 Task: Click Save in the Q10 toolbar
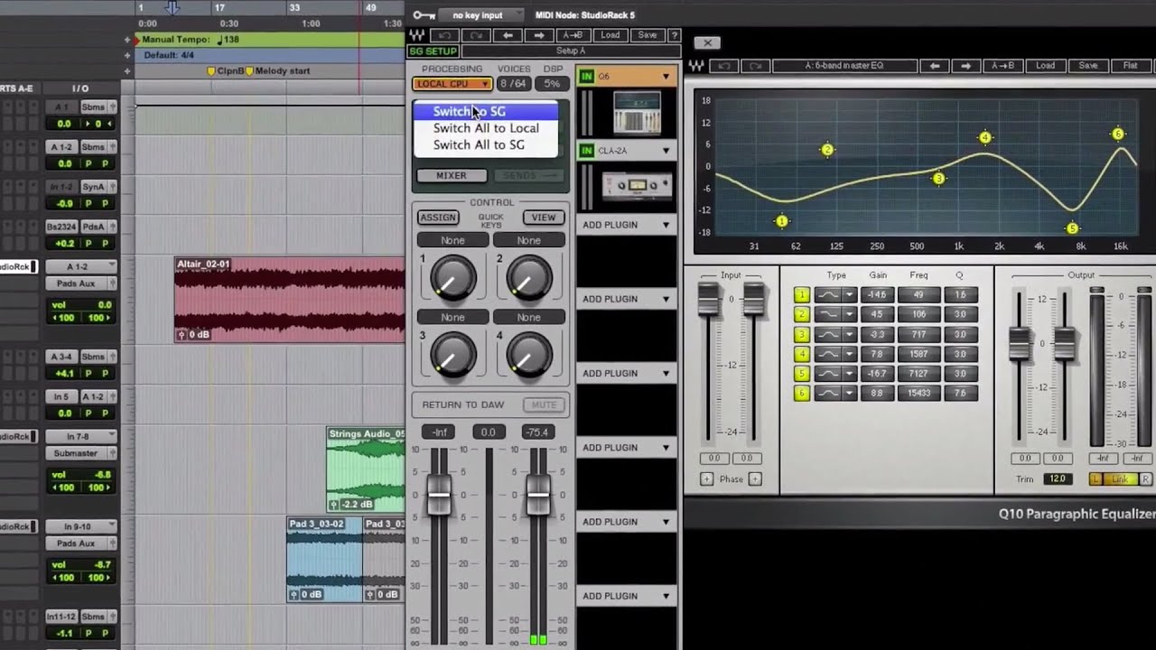point(1088,66)
